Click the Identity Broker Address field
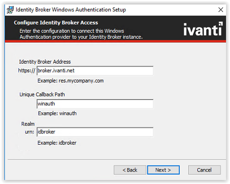230x184 pixels. point(95,71)
